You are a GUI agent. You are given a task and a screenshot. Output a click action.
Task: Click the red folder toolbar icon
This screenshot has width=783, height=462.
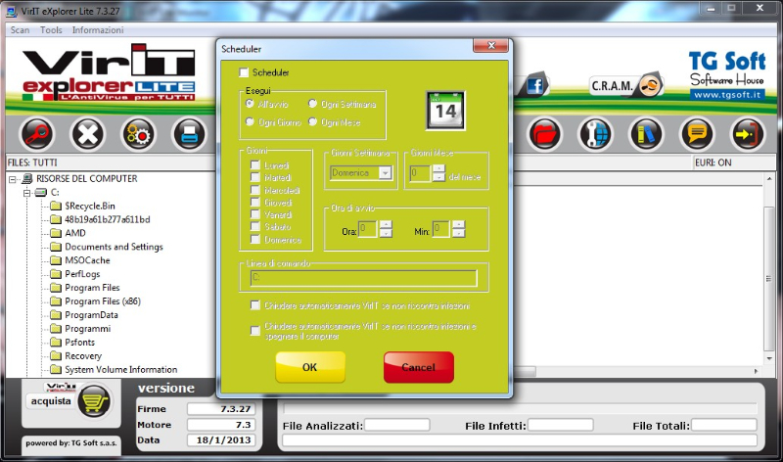click(545, 132)
